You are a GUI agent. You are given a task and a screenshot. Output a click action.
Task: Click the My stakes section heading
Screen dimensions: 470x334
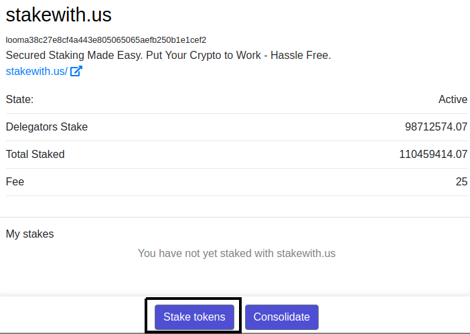(30, 234)
